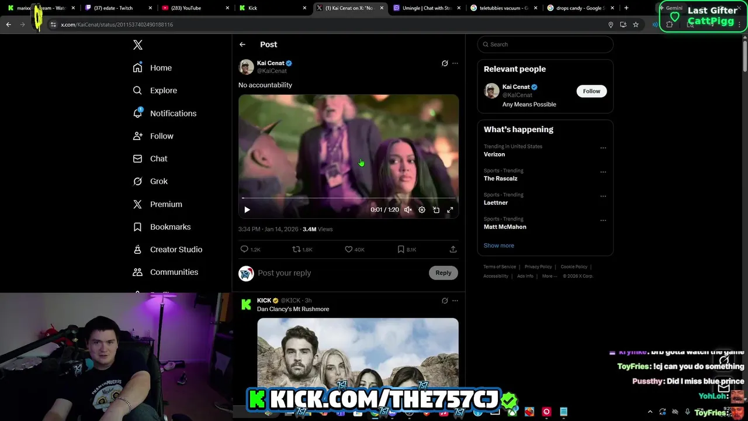Open Privacy Policy link

[x=538, y=267]
